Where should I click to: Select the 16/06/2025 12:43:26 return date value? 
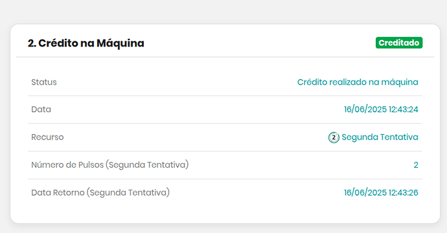[x=381, y=192]
